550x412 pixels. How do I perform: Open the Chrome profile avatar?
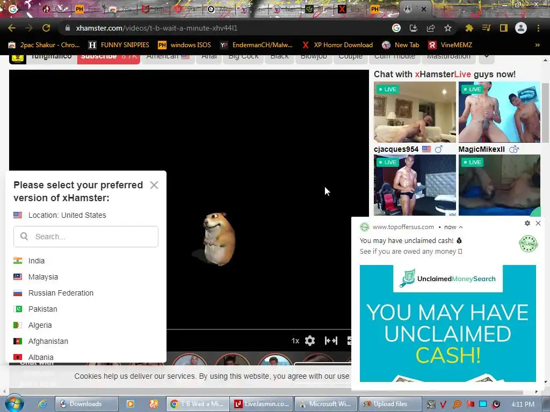coord(520,28)
